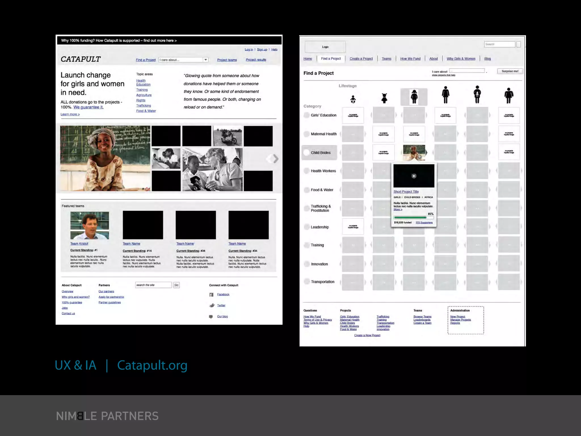Open the 100% guarantee footer link
This screenshot has width=581, height=436.
72,303
